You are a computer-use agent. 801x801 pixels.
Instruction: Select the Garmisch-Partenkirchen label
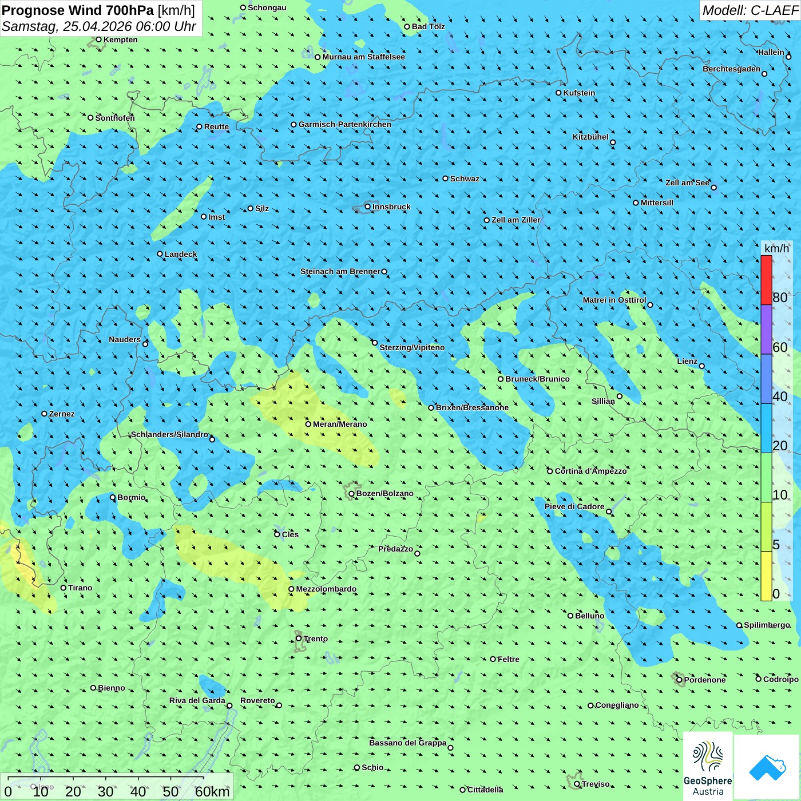tap(345, 124)
